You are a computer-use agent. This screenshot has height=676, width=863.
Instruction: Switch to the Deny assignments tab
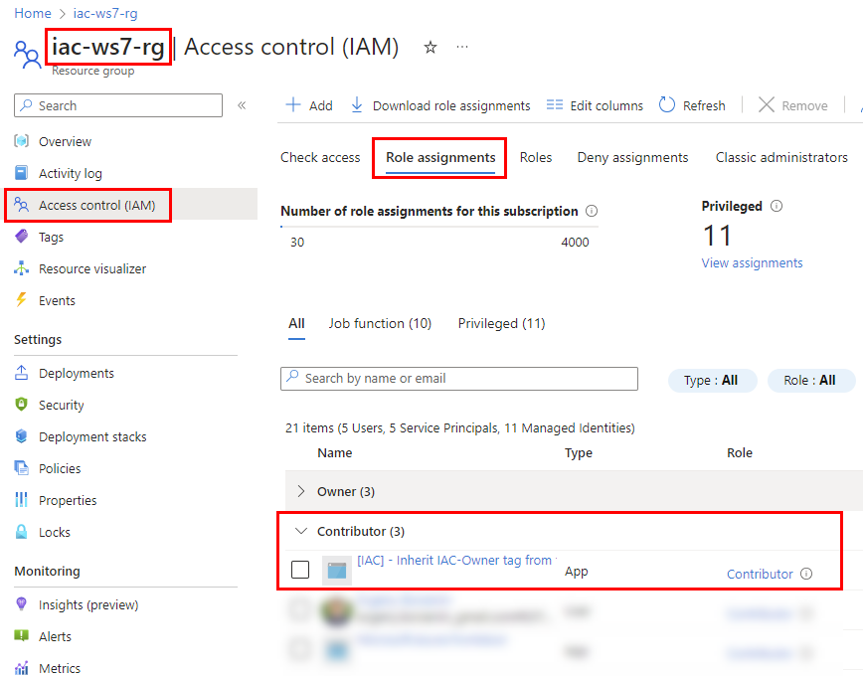click(632, 157)
